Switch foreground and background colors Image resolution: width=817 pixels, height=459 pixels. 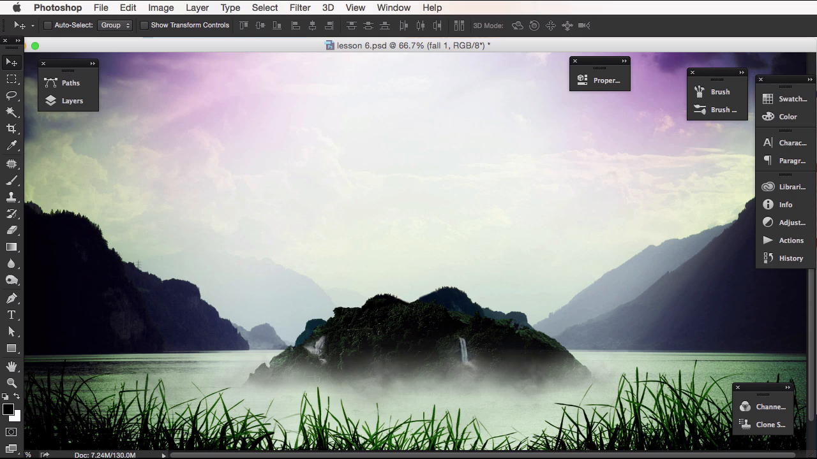[x=17, y=397]
